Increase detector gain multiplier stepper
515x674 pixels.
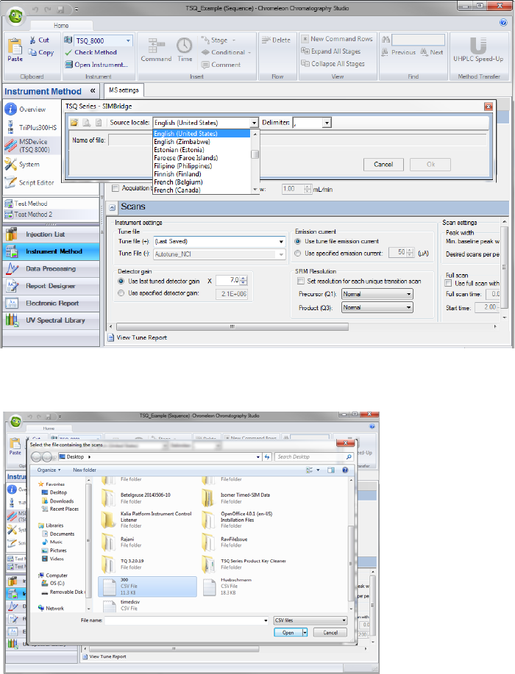(244, 279)
